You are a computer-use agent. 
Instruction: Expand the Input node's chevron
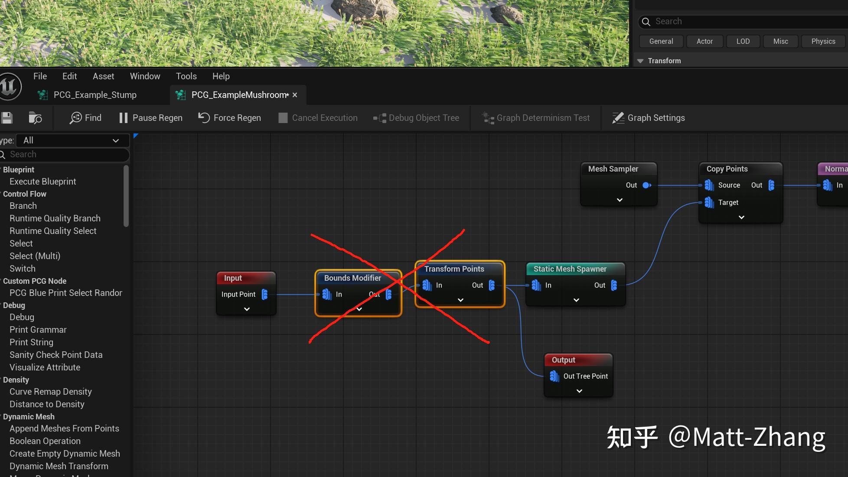[247, 309]
